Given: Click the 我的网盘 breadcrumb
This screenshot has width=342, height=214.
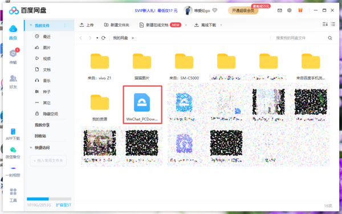Looking at the screenshot, I should click(x=120, y=38).
